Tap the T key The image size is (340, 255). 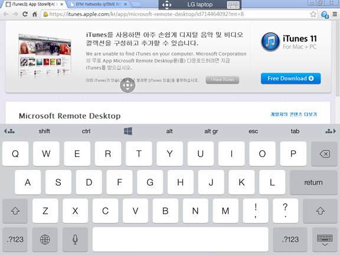[139, 153]
